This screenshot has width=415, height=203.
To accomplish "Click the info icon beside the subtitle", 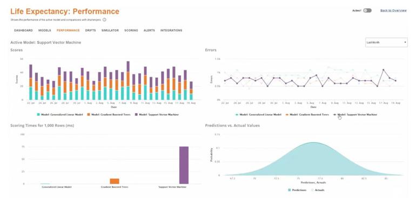I will 104,20.
